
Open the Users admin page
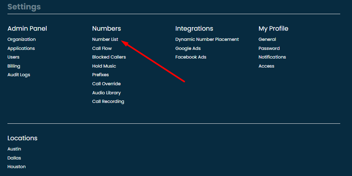point(13,57)
